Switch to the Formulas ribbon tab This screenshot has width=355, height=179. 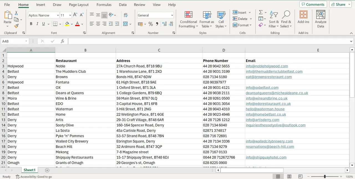click(x=104, y=5)
